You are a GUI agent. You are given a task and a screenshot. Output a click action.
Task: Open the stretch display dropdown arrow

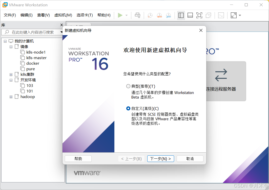(x=240, y=15)
